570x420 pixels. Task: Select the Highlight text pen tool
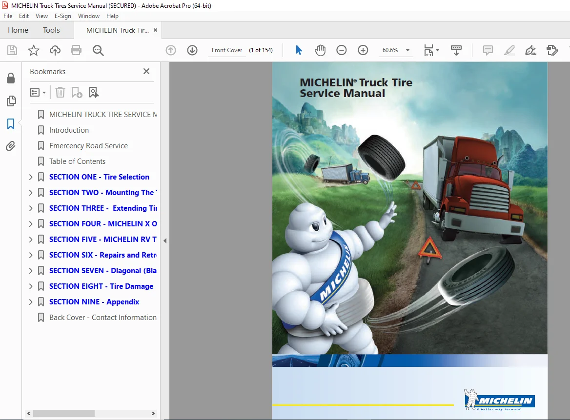tap(509, 50)
